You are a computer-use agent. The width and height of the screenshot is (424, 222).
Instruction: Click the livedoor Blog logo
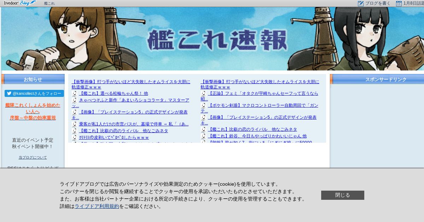pyautogui.click(x=20, y=3)
